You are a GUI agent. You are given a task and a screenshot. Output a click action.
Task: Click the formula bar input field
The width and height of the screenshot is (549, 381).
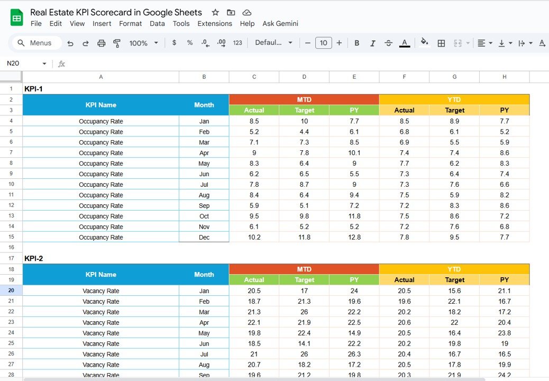(x=212, y=63)
